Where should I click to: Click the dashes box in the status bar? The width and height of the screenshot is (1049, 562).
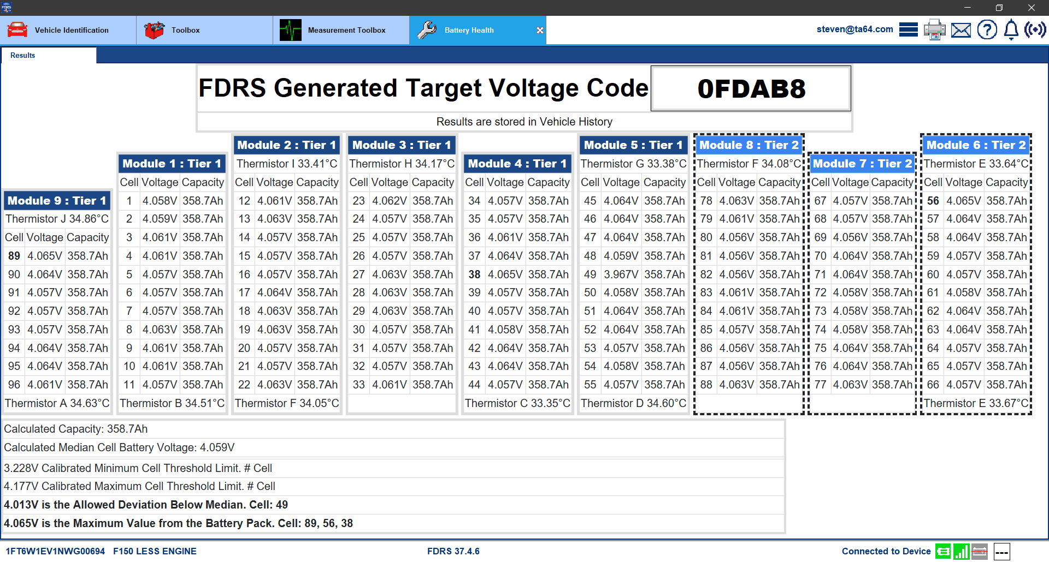tap(1001, 552)
